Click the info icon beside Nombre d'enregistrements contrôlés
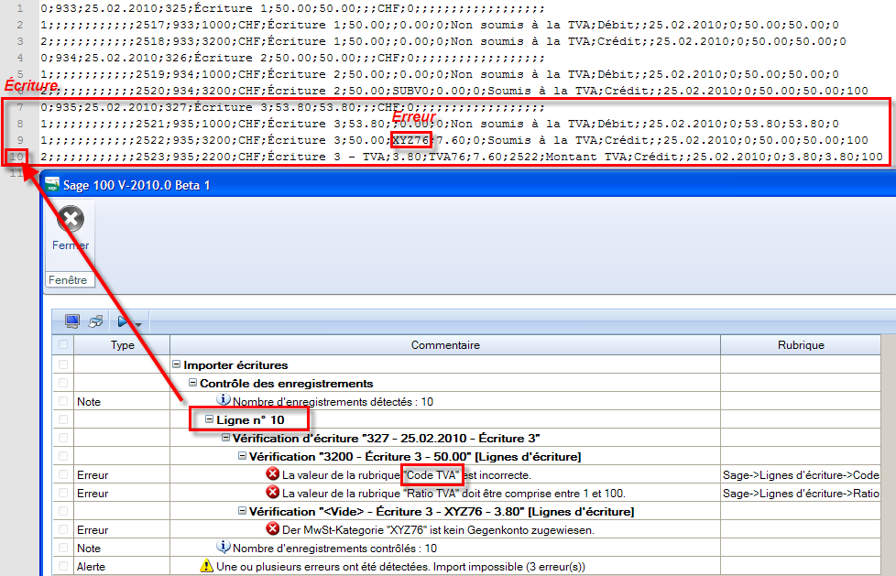This screenshot has height=576, width=896. tap(224, 547)
